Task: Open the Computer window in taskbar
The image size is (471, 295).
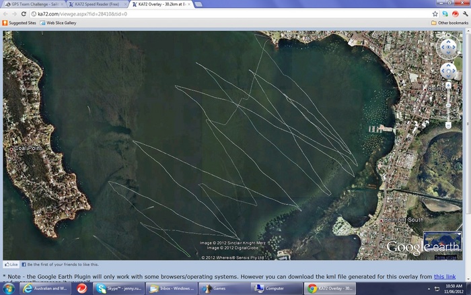Action: pyautogui.click(x=272, y=288)
